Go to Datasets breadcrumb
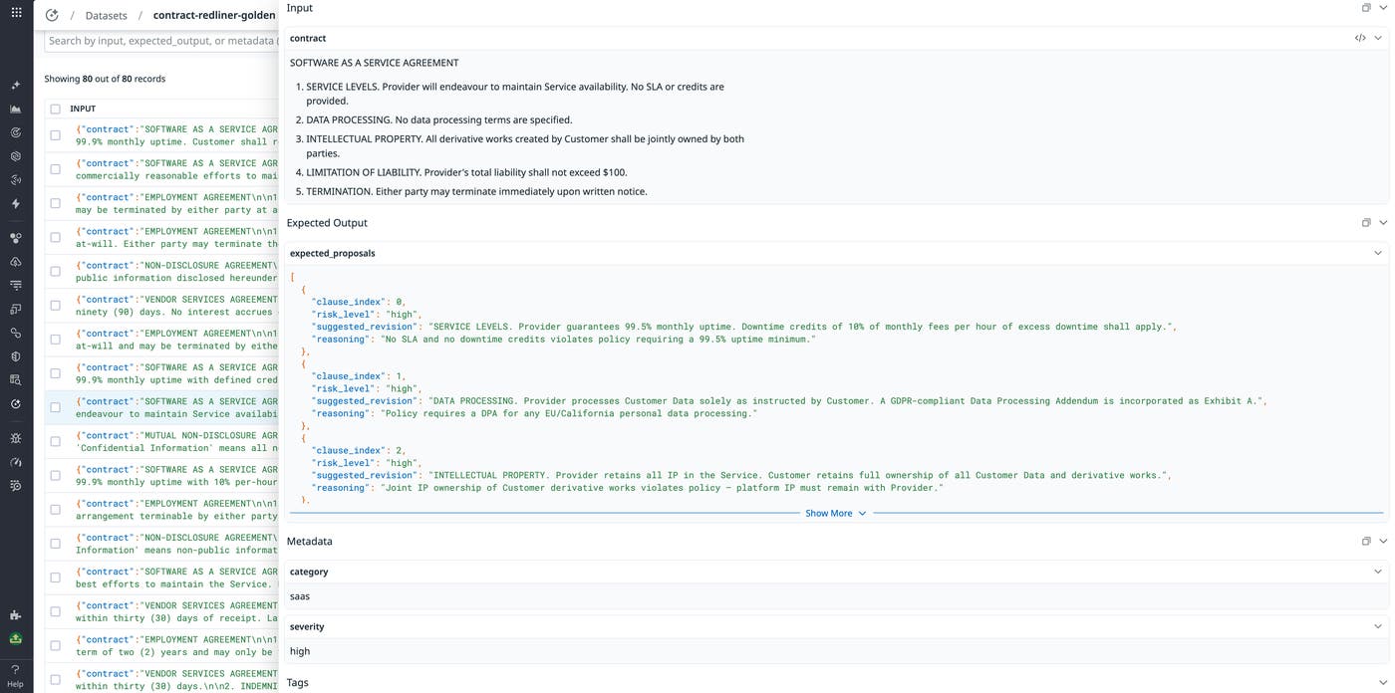Screen dimensions: 1395x693 tap(106, 16)
